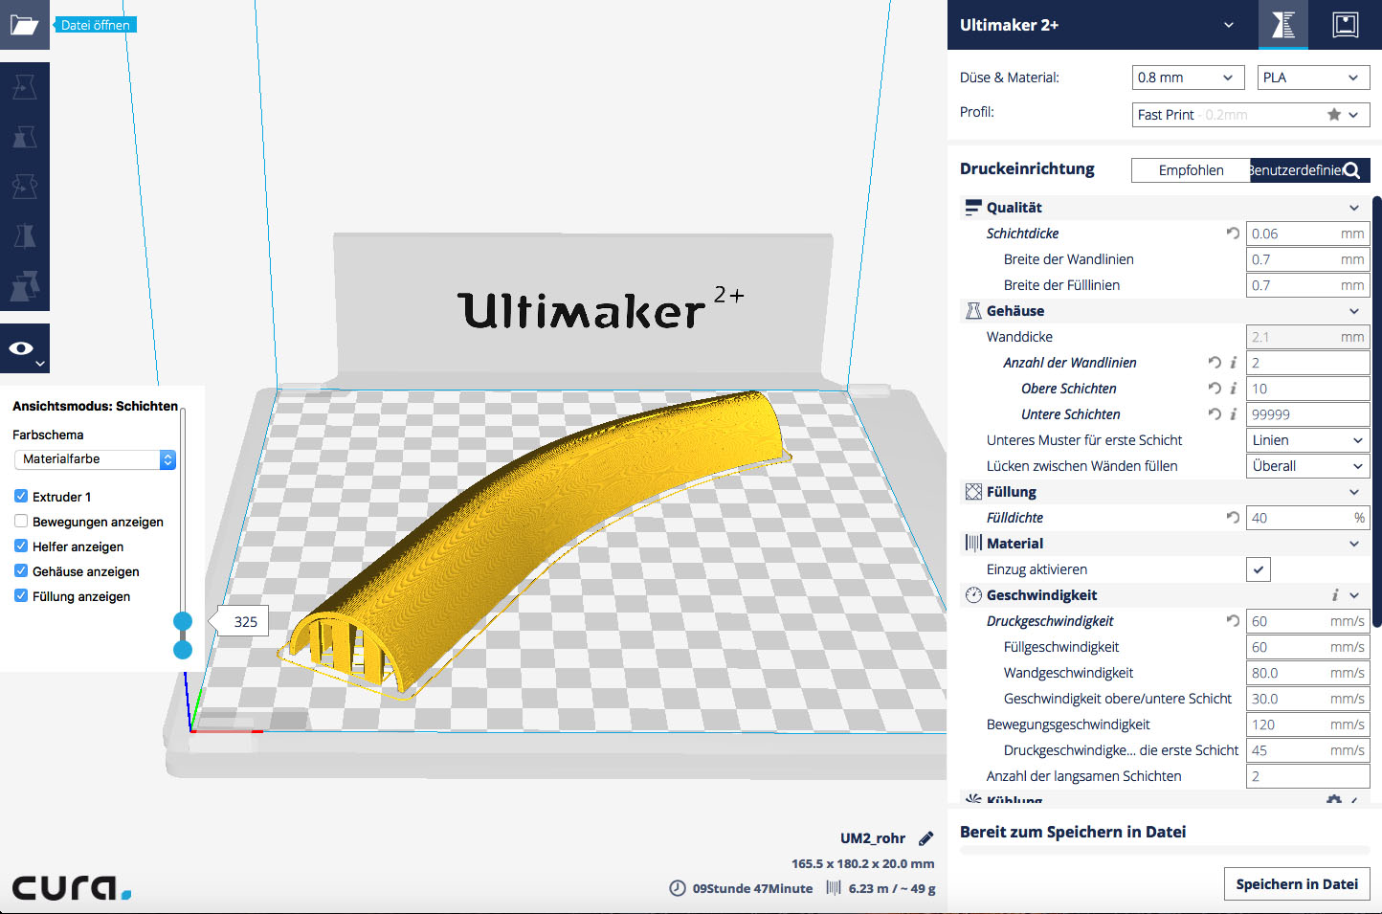Select the Empfohlen tab
1382x914 pixels.
click(x=1191, y=170)
